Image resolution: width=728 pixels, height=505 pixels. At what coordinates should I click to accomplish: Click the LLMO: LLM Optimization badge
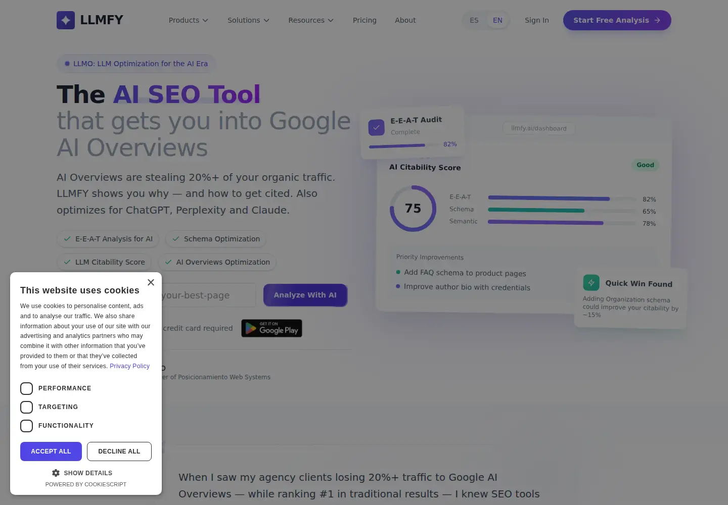(136, 64)
